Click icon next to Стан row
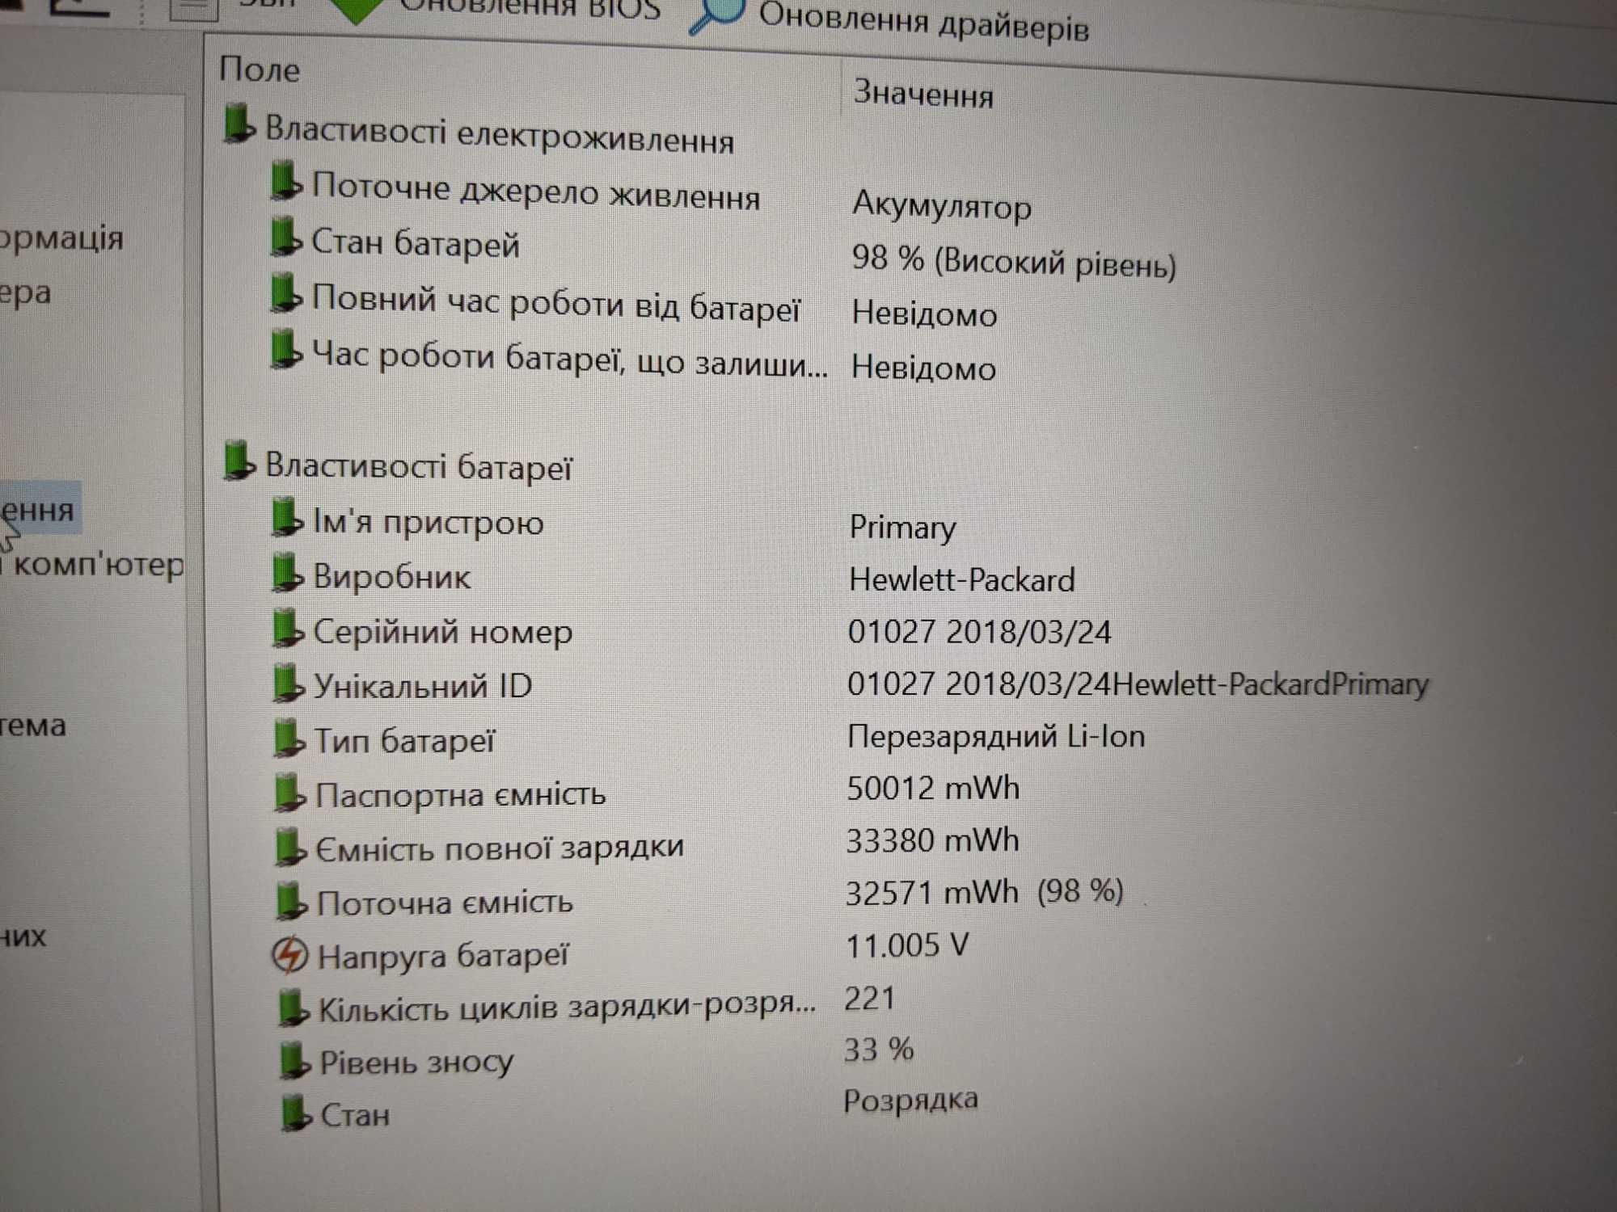The width and height of the screenshot is (1617, 1212). pyautogui.click(x=297, y=1113)
